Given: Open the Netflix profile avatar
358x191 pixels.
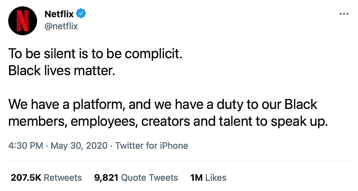Looking at the screenshot, I should coord(23,21).
